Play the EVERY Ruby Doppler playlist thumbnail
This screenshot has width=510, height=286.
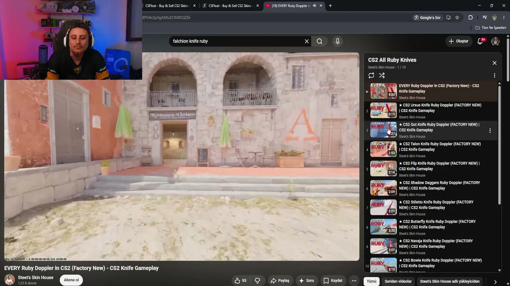tap(384, 91)
